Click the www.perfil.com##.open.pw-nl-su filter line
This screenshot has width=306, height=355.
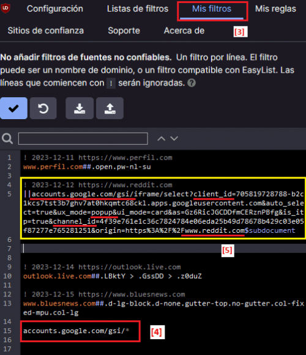87,167
